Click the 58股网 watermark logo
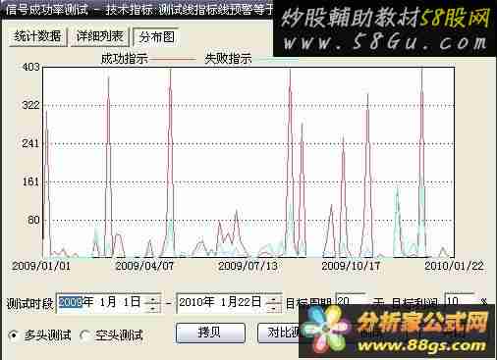Screen dimensions: 497x360 [x=385, y=28]
